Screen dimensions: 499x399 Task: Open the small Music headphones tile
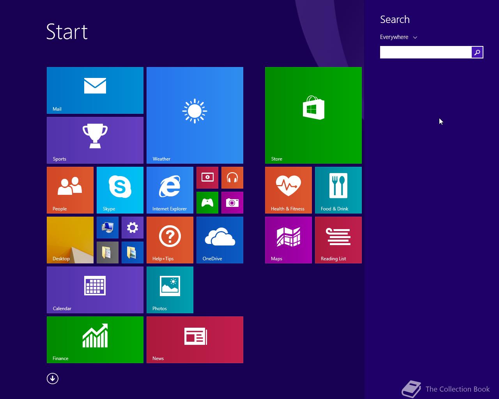click(x=232, y=178)
